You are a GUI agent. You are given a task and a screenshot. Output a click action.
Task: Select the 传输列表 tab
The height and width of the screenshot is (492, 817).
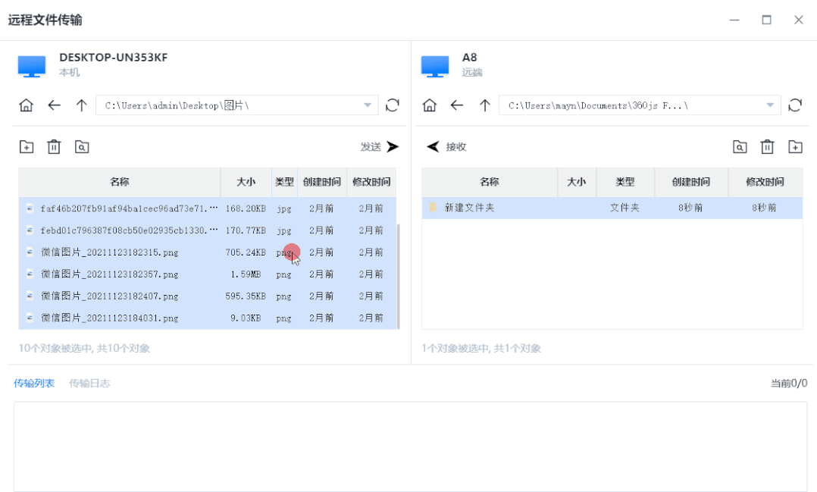point(33,383)
